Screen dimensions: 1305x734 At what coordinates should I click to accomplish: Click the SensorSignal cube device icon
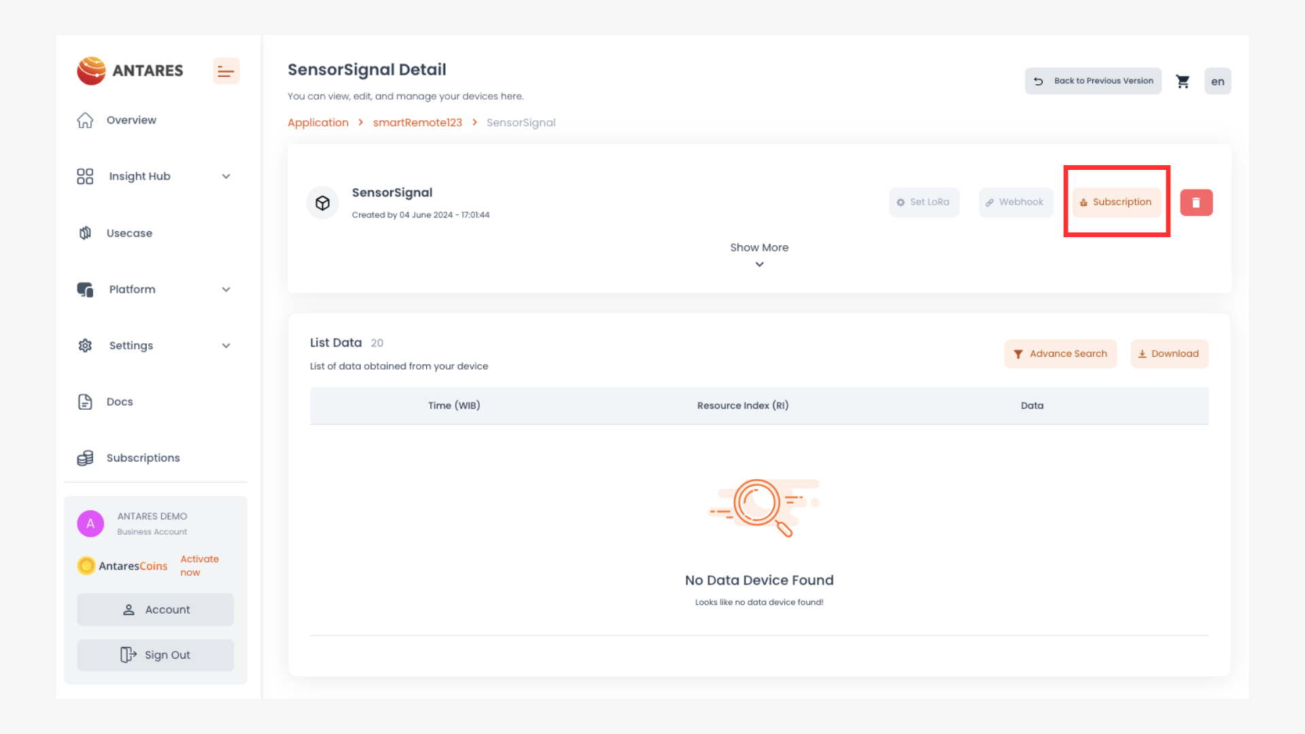point(322,203)
